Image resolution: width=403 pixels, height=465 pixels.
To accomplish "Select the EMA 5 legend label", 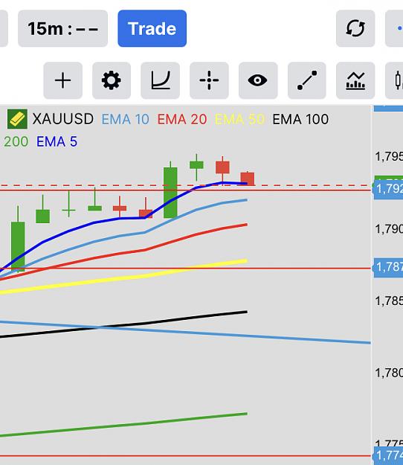I will point(57,141).
